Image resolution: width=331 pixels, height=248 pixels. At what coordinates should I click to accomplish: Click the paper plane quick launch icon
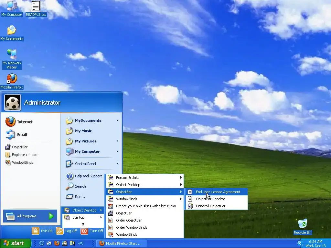(x=80, y=243)
